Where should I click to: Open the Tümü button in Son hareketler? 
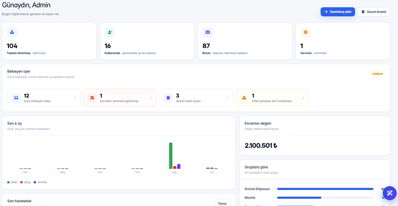click(222, 204)
